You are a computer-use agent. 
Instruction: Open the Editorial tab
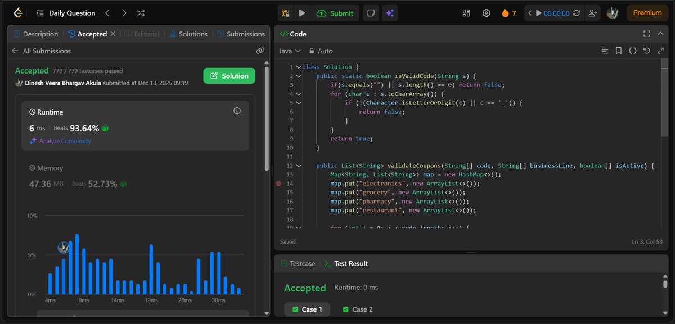coord(142,34)
